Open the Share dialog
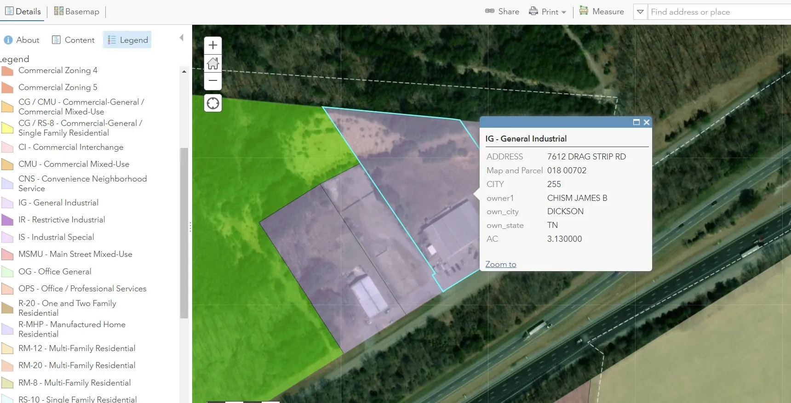The image size is (791, 403). (502, 11)
